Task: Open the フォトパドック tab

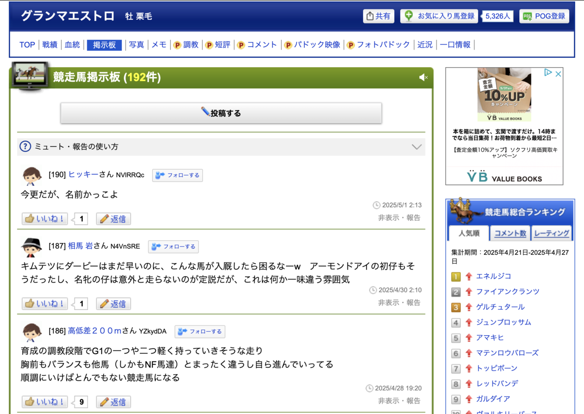Action: (x=379, y=45)
